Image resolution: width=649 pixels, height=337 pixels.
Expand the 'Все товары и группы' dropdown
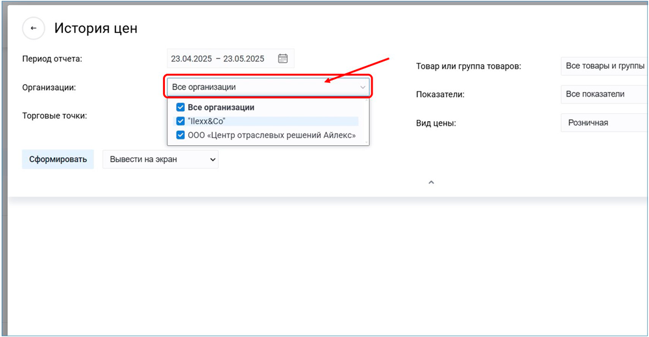click(x=604, y=66)
